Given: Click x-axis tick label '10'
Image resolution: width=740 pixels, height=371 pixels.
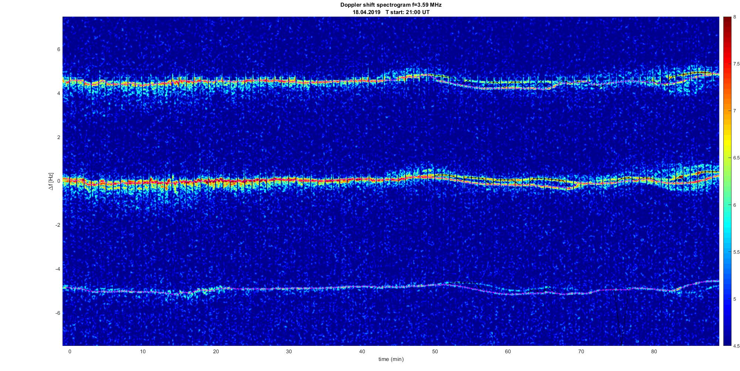Looking at the screenshot, I should [x=143, y=351].
